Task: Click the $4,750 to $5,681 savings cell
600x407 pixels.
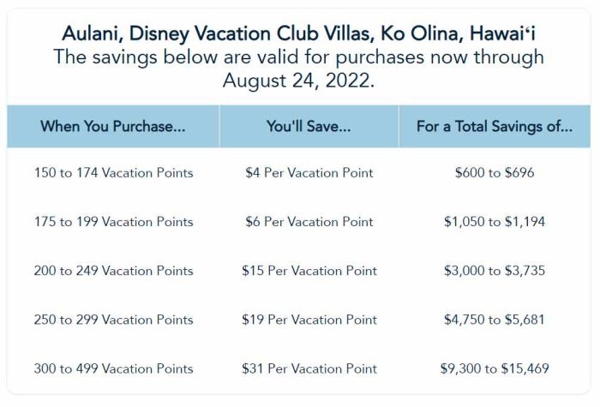Action: [495, 320]
